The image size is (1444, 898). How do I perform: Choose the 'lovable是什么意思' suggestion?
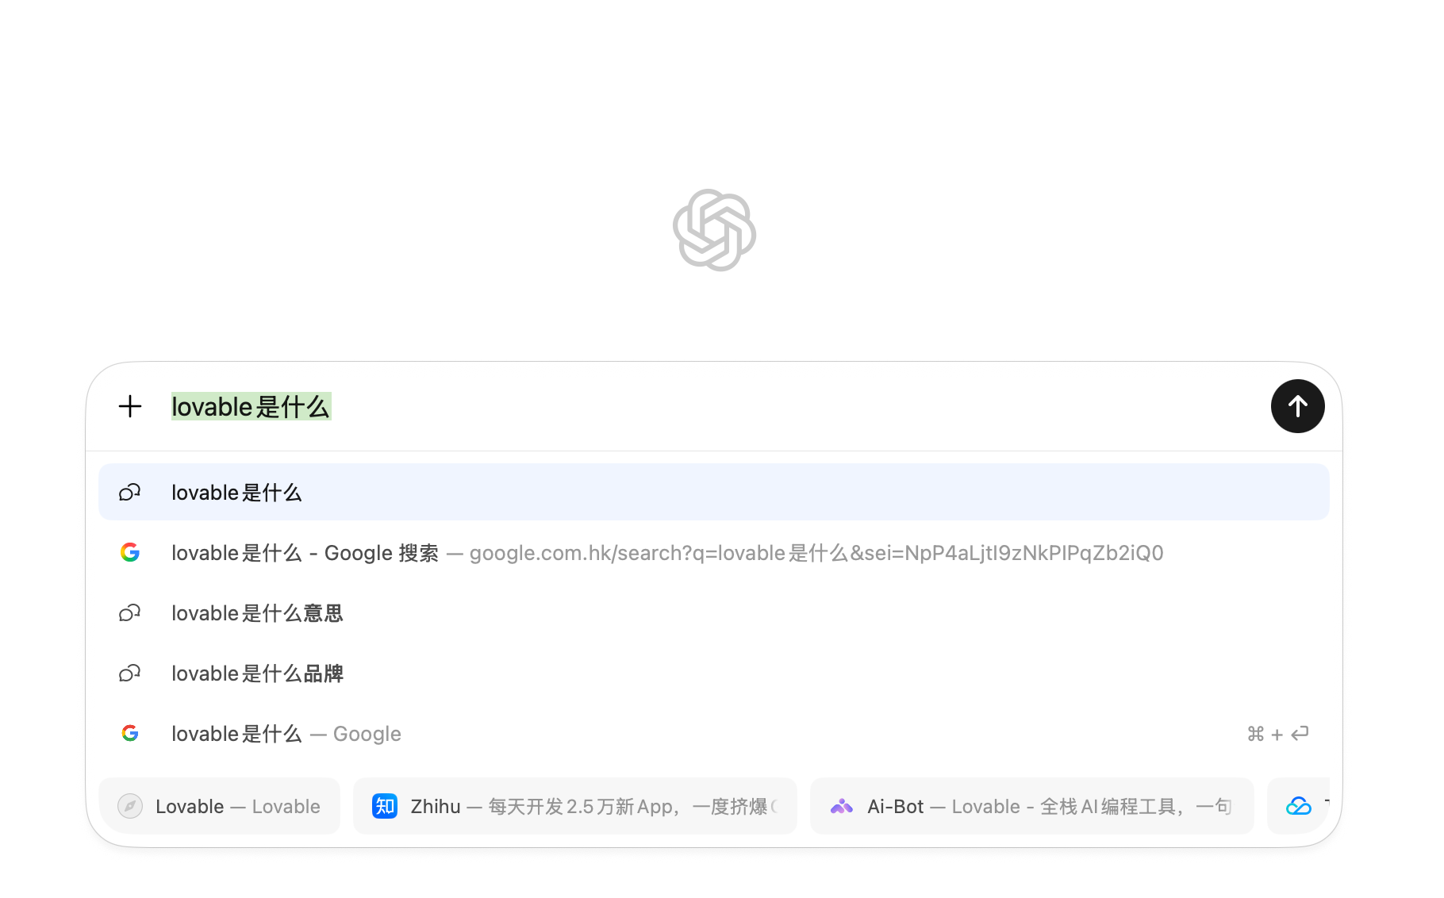713,612
